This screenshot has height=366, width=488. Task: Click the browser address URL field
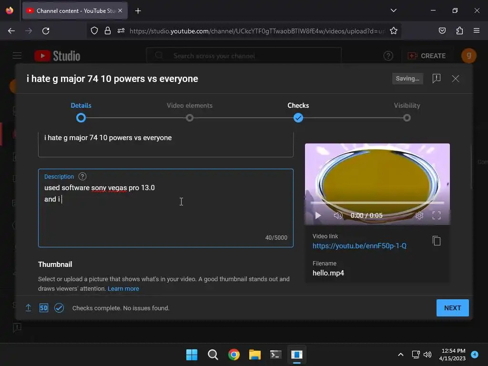tap(257, 31)
